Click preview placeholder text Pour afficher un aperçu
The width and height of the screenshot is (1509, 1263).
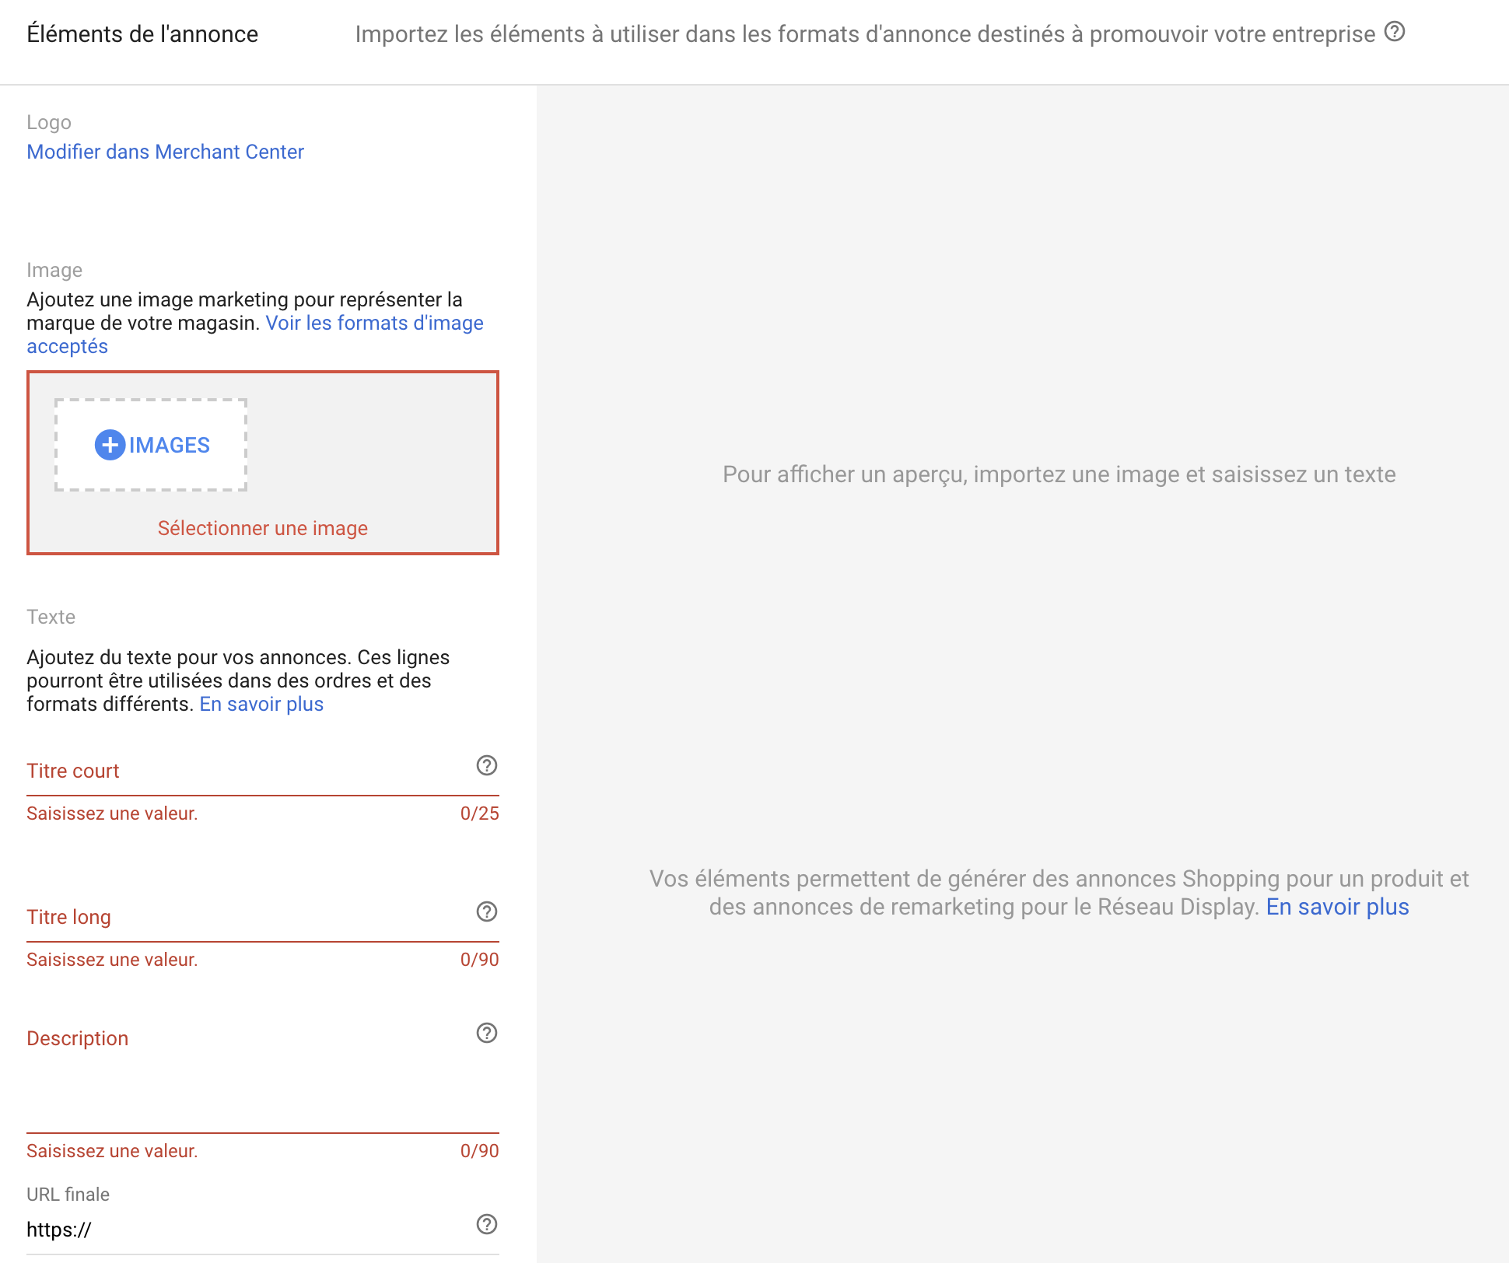(x=1059, y=474)
